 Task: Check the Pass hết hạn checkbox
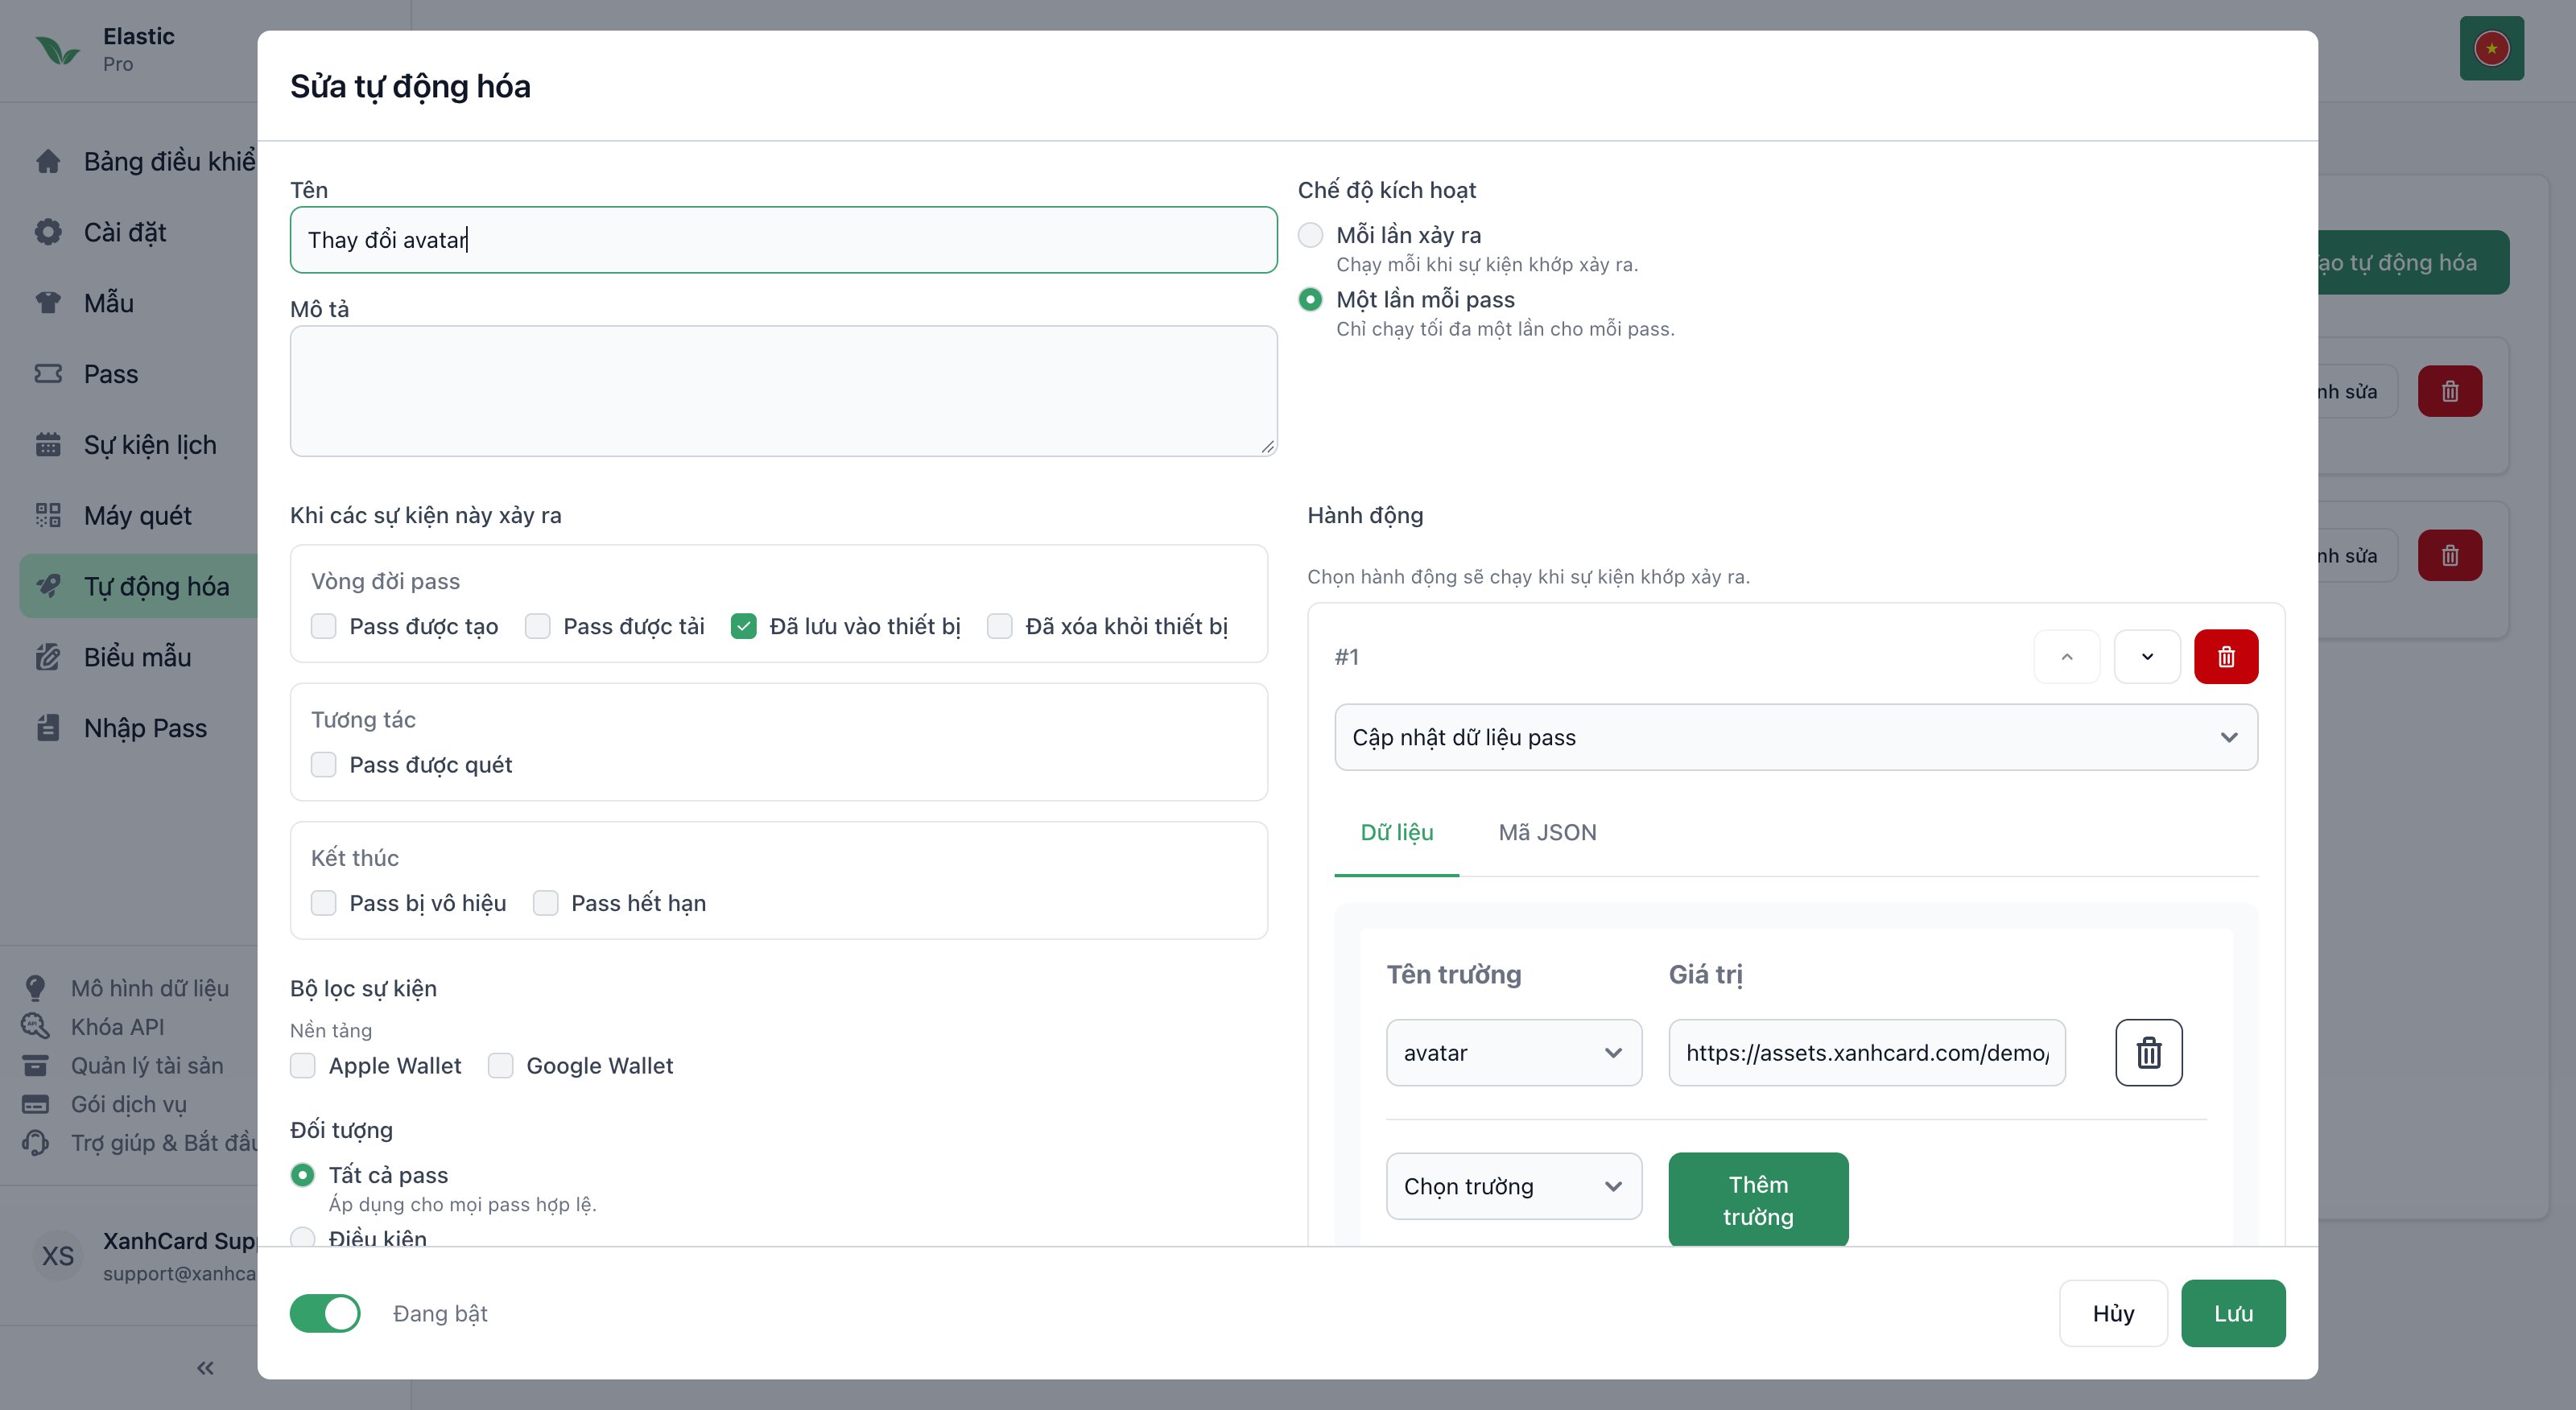click(x=545, y=903)
